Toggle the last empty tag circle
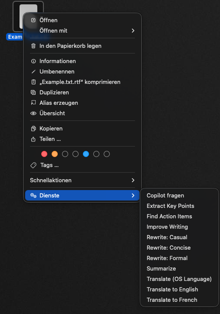This screenshot has width=220, height=314. (106, 154)
